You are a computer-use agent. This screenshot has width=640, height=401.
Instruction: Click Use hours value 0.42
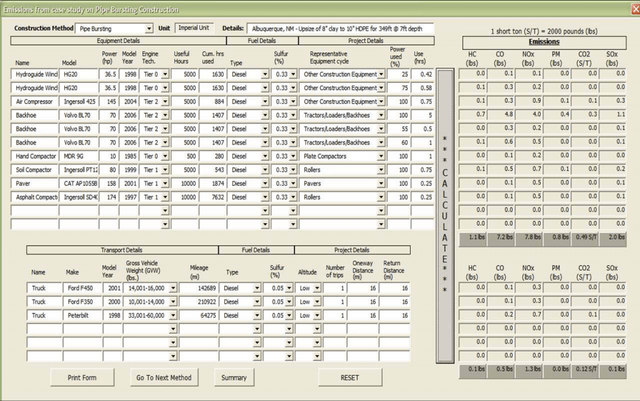(x=422, y=74)
